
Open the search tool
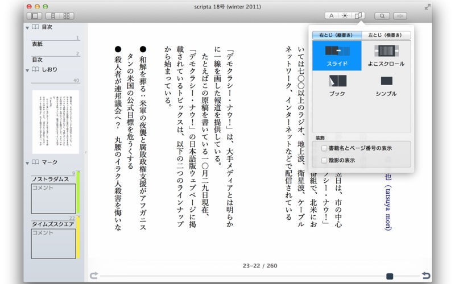click(382, 16)
